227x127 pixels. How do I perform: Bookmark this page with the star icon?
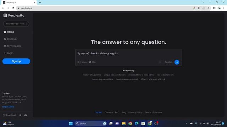coord(208,8)
